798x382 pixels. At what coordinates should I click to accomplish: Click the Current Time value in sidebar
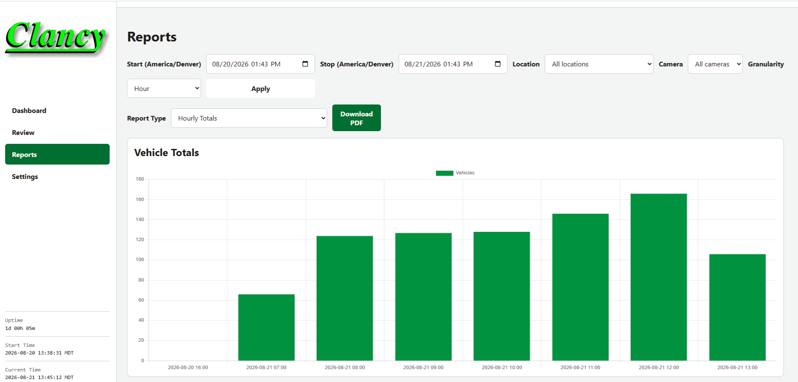(x=39, y=377)
